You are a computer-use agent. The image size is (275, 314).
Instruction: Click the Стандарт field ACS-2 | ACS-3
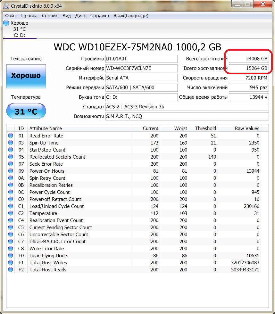[x=187, y=107]
